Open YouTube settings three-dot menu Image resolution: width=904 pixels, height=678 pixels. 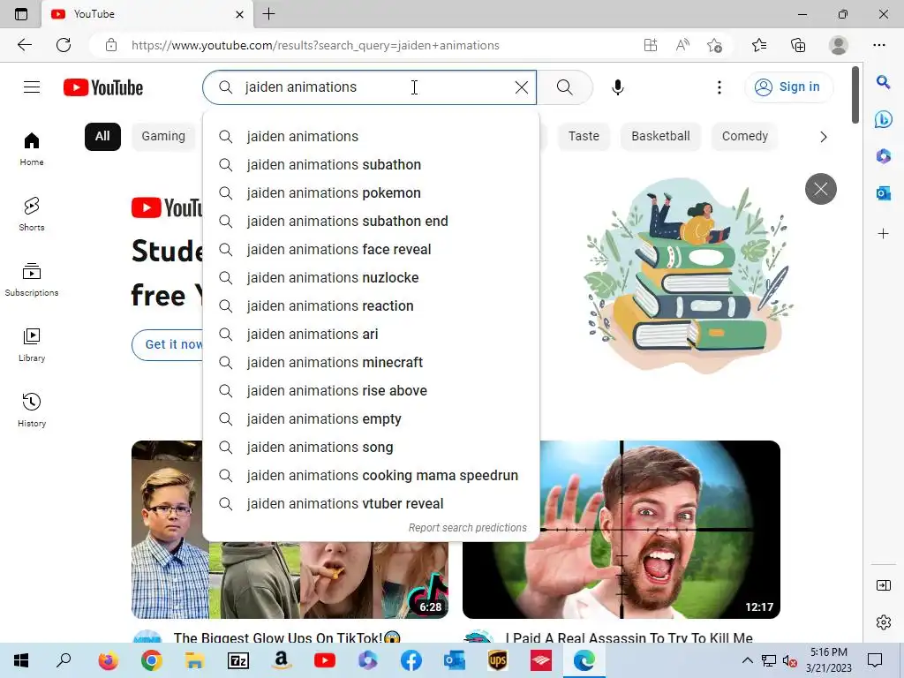pos(719,87)
